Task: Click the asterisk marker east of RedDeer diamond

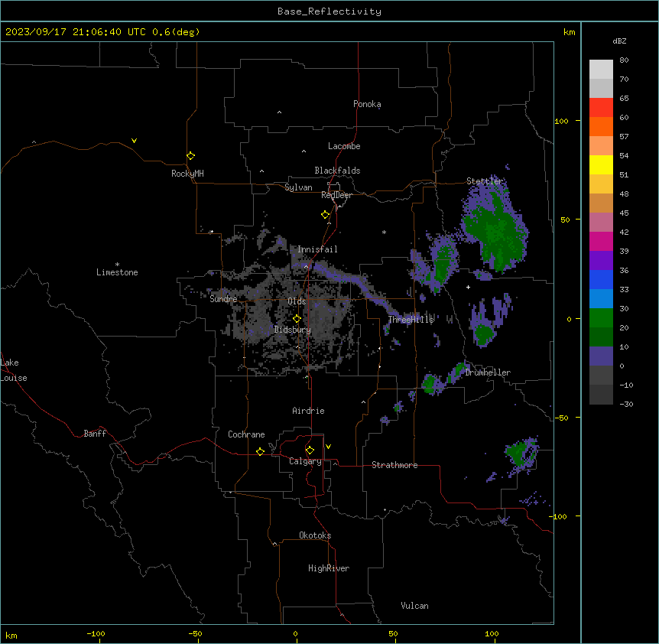Action: coord(384,232)
